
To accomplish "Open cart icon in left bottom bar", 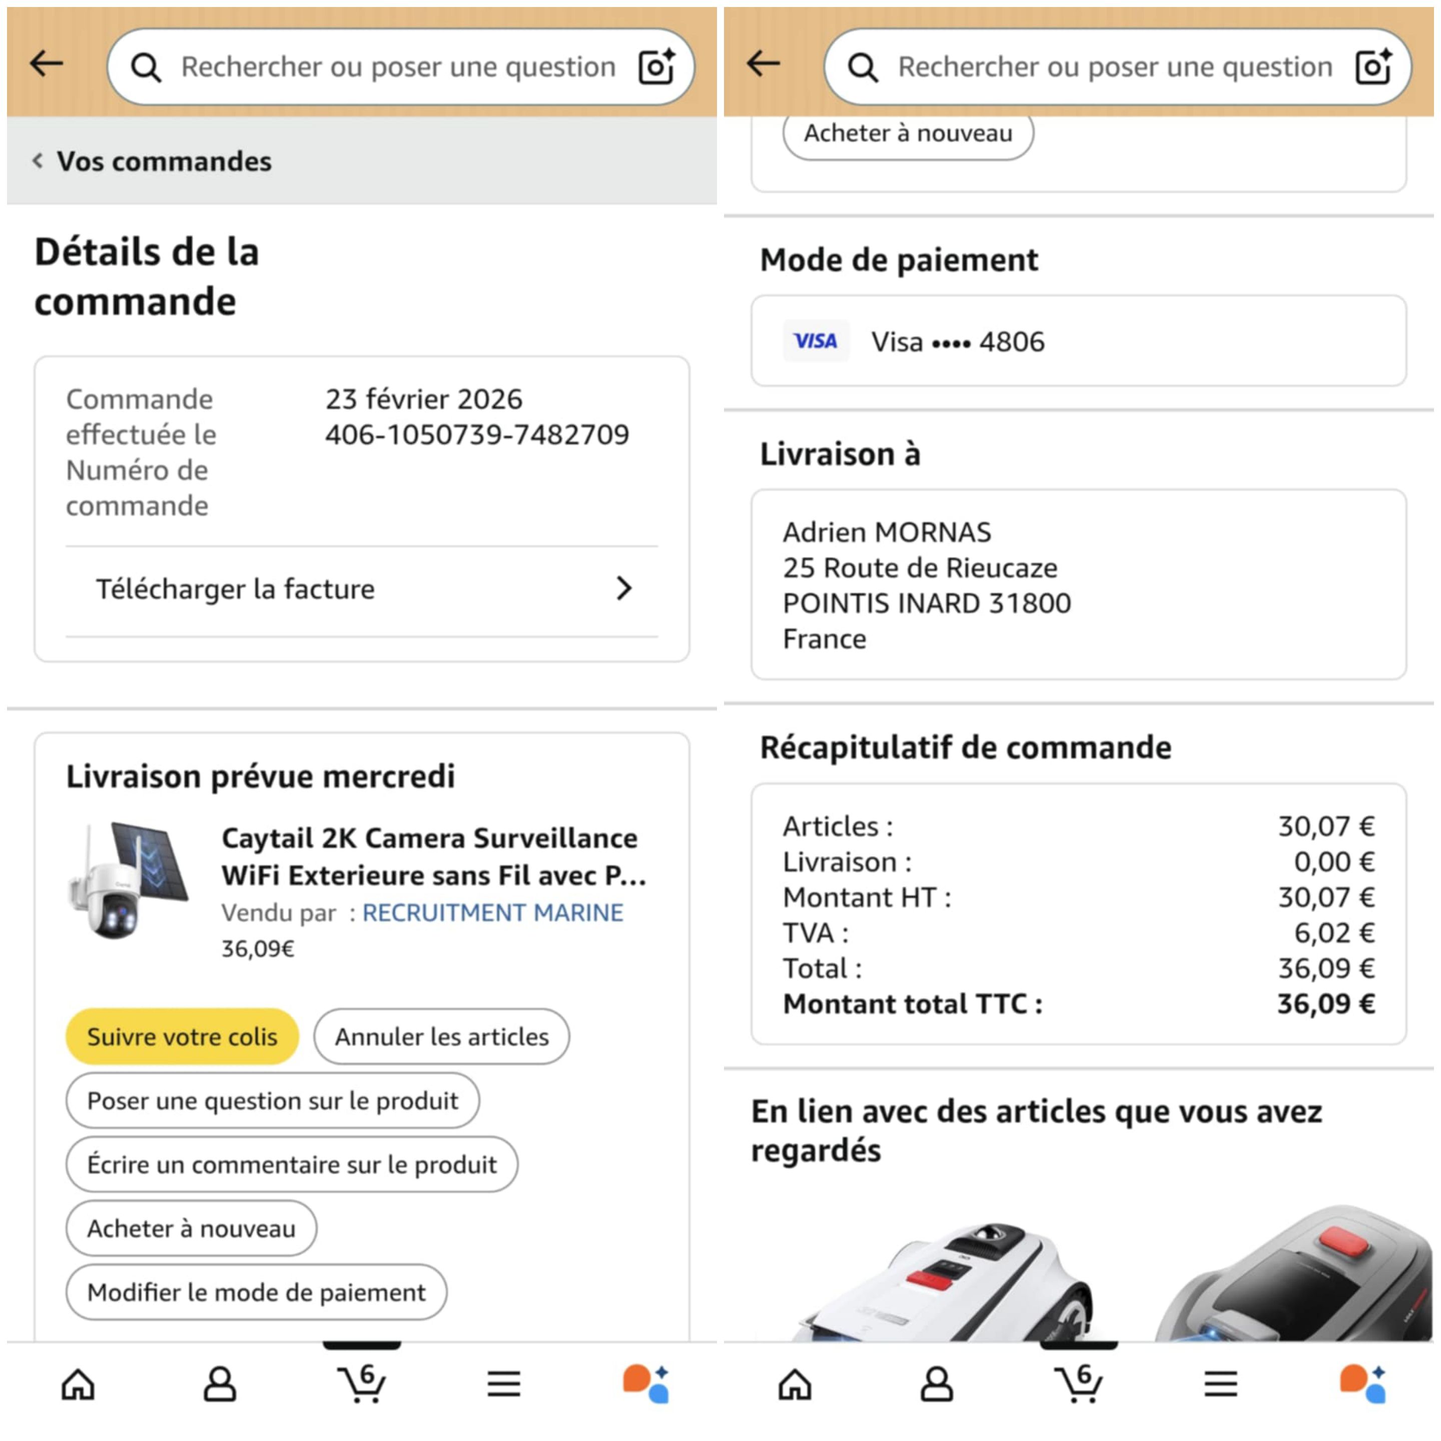I will pyautogui.click(x=362, y=1383).
